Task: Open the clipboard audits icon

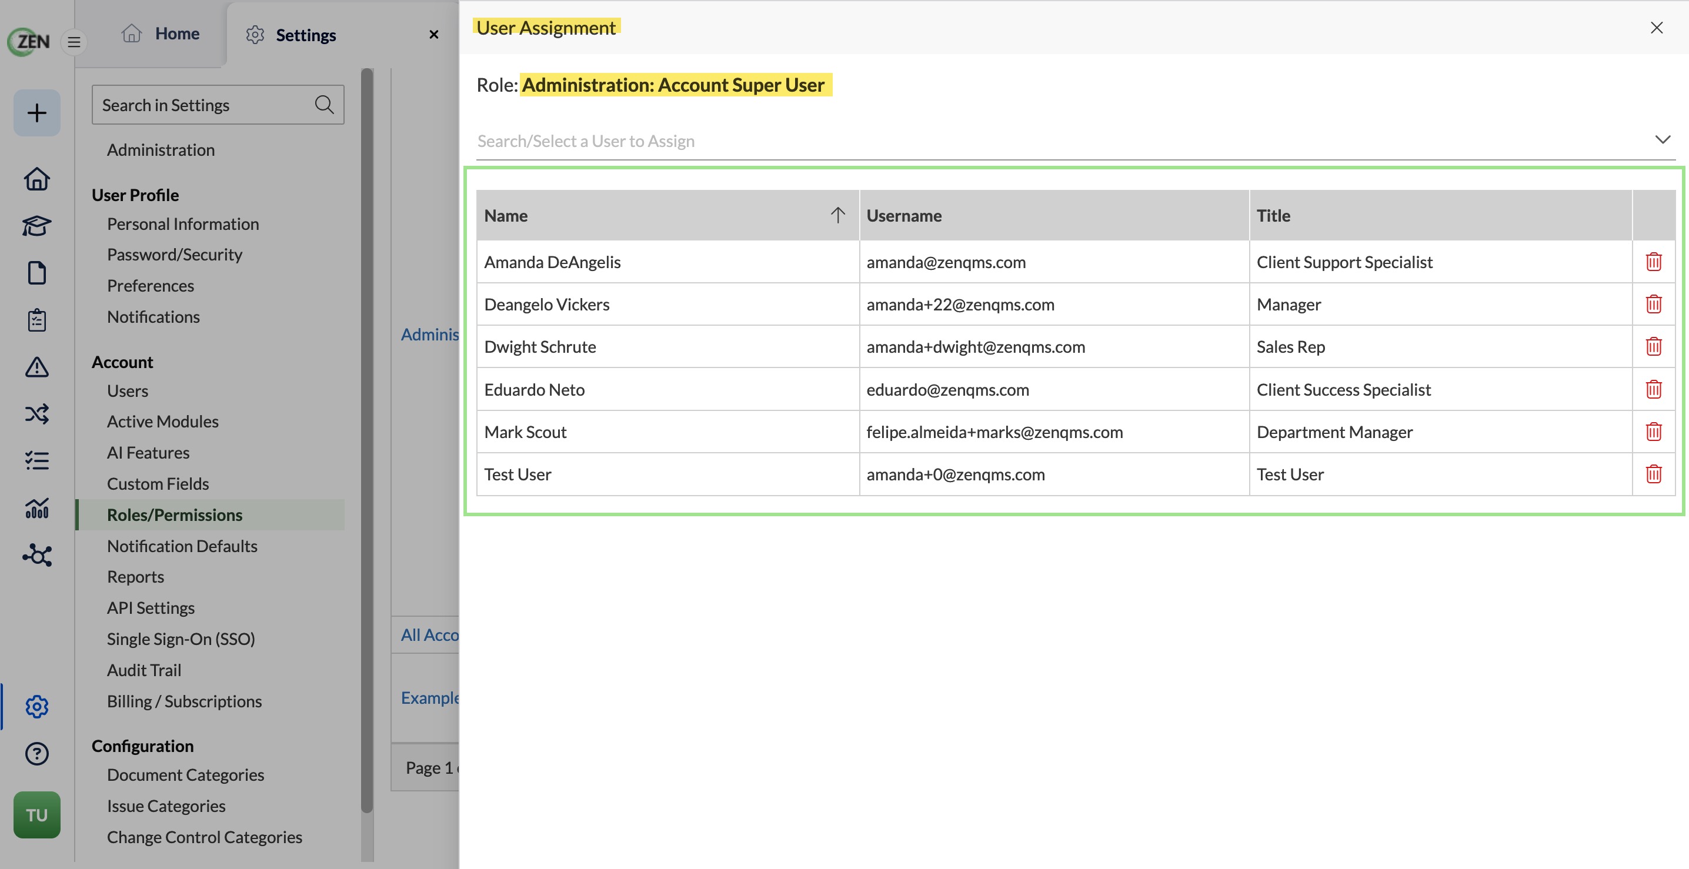Action: pyautogui.click(x=36, y=320)
